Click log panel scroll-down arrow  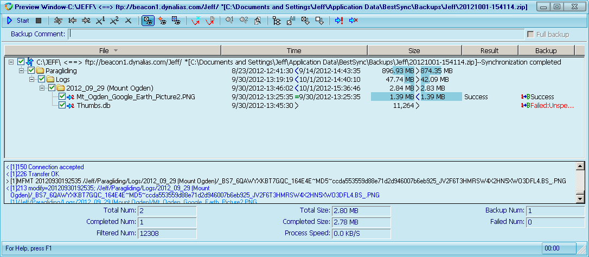point(580,199)
